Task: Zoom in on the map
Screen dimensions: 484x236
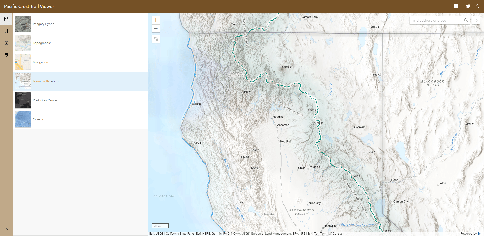Action: coord(156,20)
